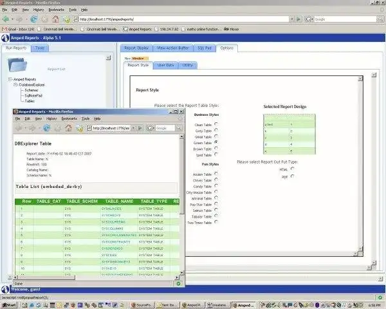The width and height of the screenshot is (386, 309).
Task: Click Sent Ite... taskbar button
Action: [x=168, y=305]
